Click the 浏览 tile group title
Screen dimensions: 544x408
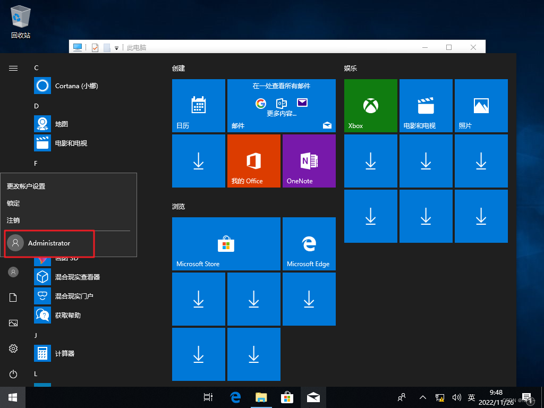coord(178,207)
